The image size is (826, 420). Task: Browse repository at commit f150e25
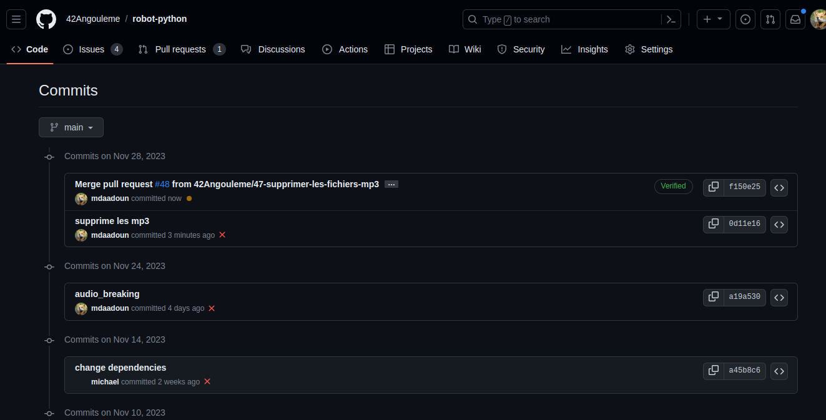[x=779, y=188]
